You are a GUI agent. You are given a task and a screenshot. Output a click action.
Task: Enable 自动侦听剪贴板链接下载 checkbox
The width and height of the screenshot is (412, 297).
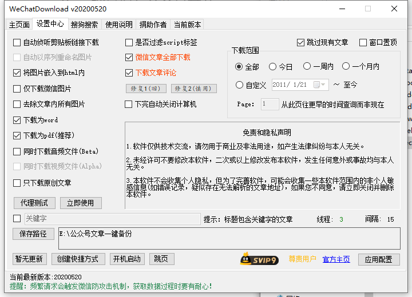17,42
